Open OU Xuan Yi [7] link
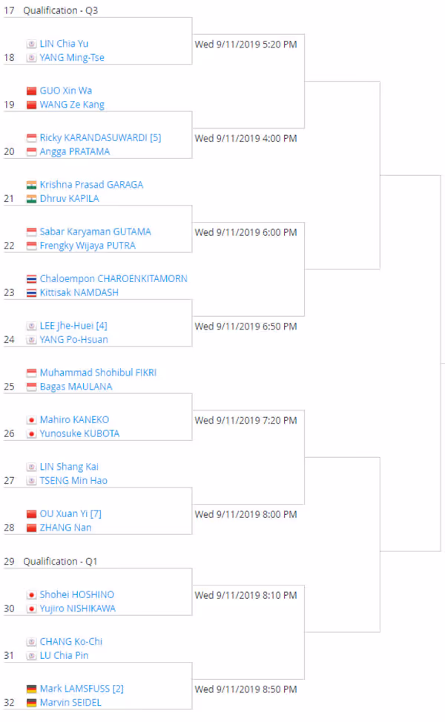445x722 pixels. (70, 513)
